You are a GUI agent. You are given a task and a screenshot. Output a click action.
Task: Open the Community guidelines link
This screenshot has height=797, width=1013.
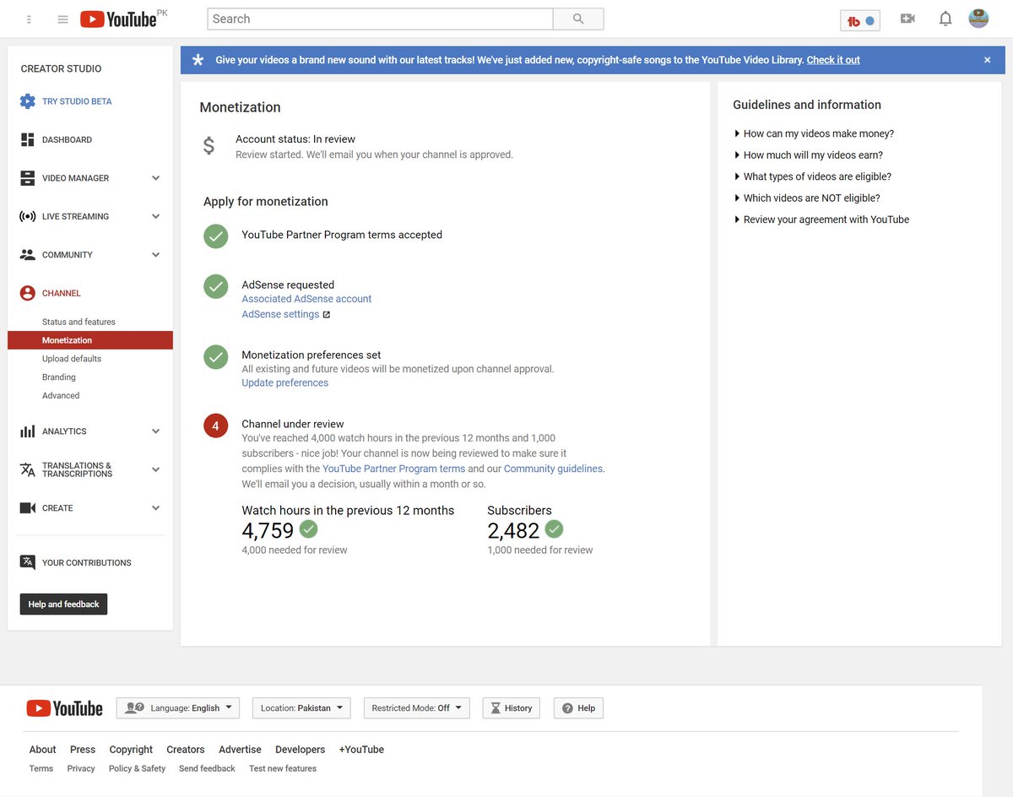point(553,469)
